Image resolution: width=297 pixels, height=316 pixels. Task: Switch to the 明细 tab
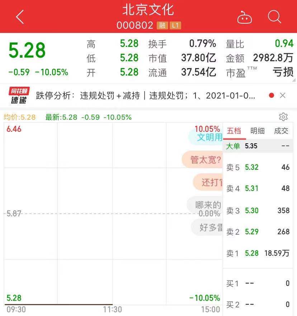pos(258,131)
